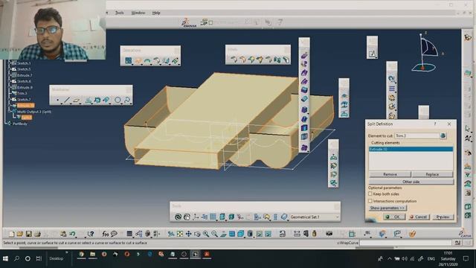This screenshot has height=268, width=476.
Task: Expand options with Show parameters >>
Action: click(x=387, y=208)
